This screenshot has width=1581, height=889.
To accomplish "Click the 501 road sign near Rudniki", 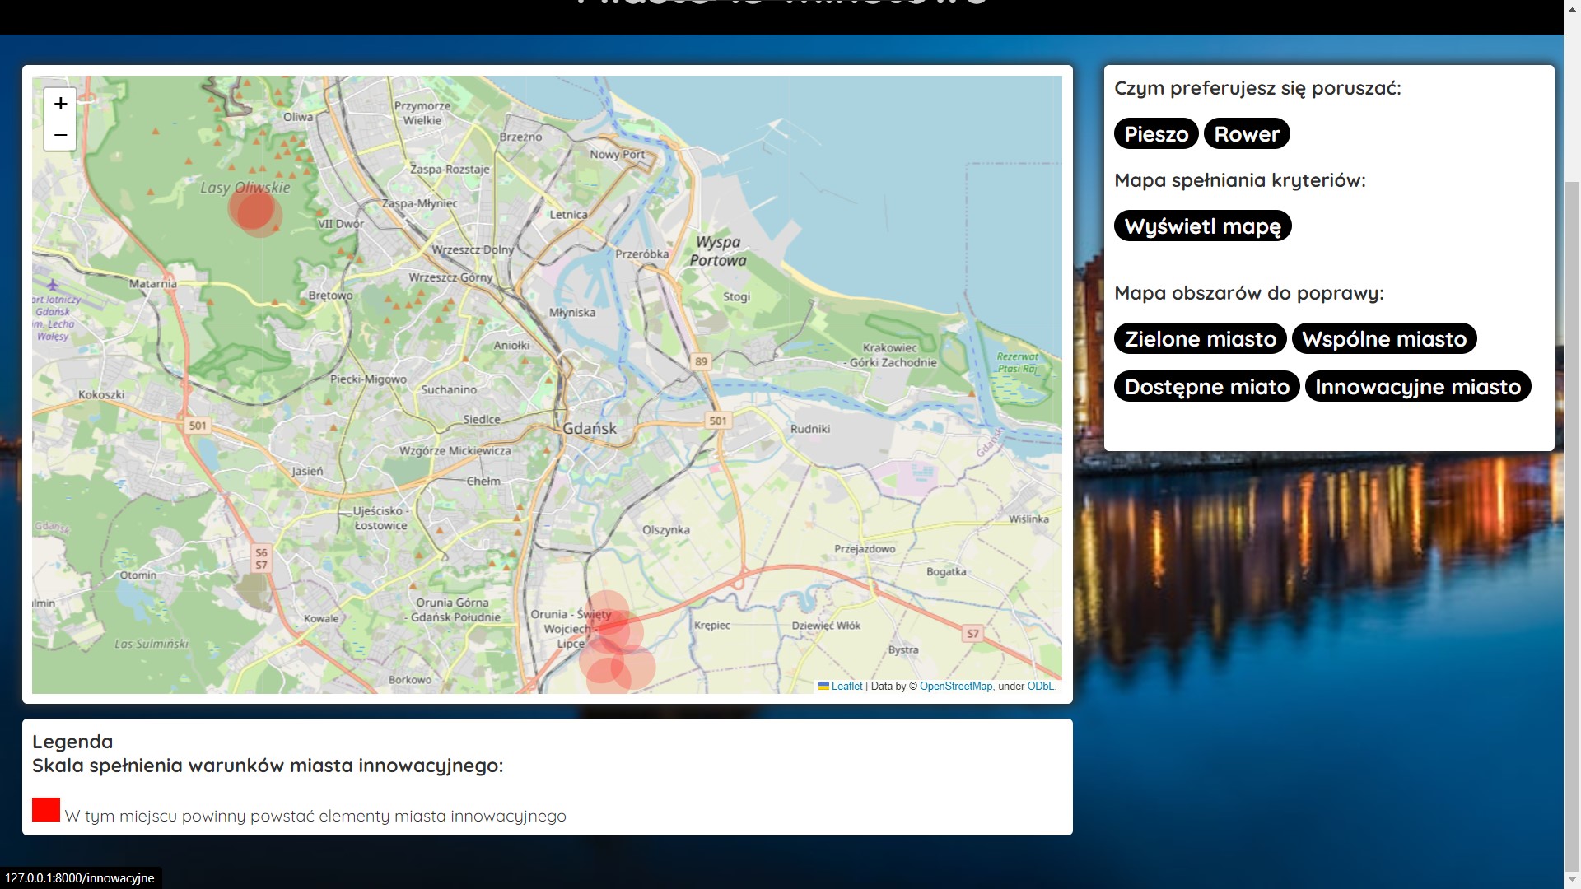I will (x=718, y=421).
